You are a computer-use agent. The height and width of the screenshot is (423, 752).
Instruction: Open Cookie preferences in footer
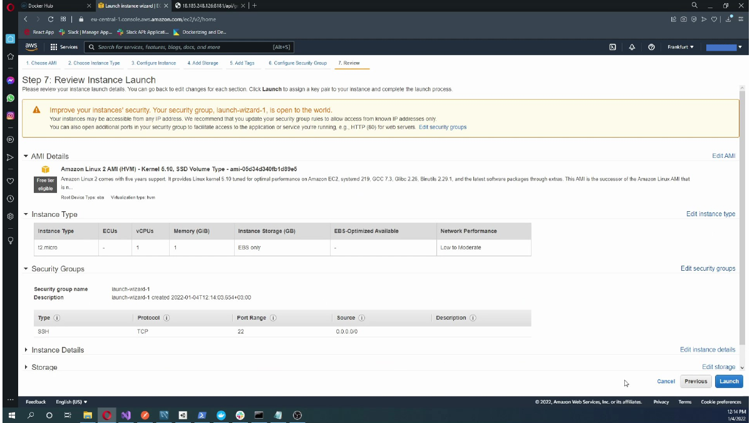(721, 402)
